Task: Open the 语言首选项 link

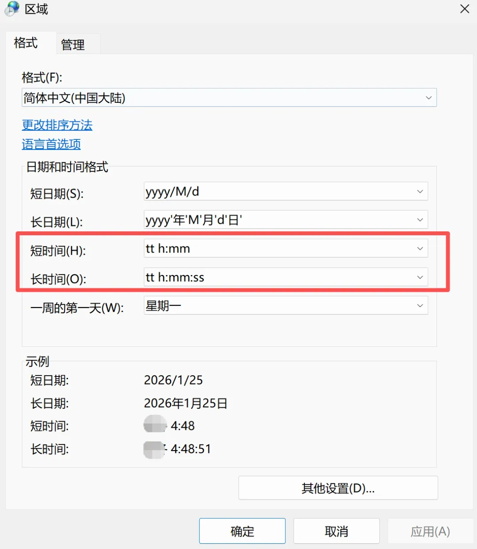Action: coord(51,144)
